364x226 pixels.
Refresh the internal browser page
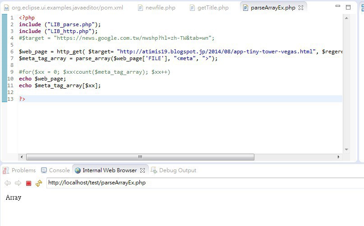[x=39, y=183]
